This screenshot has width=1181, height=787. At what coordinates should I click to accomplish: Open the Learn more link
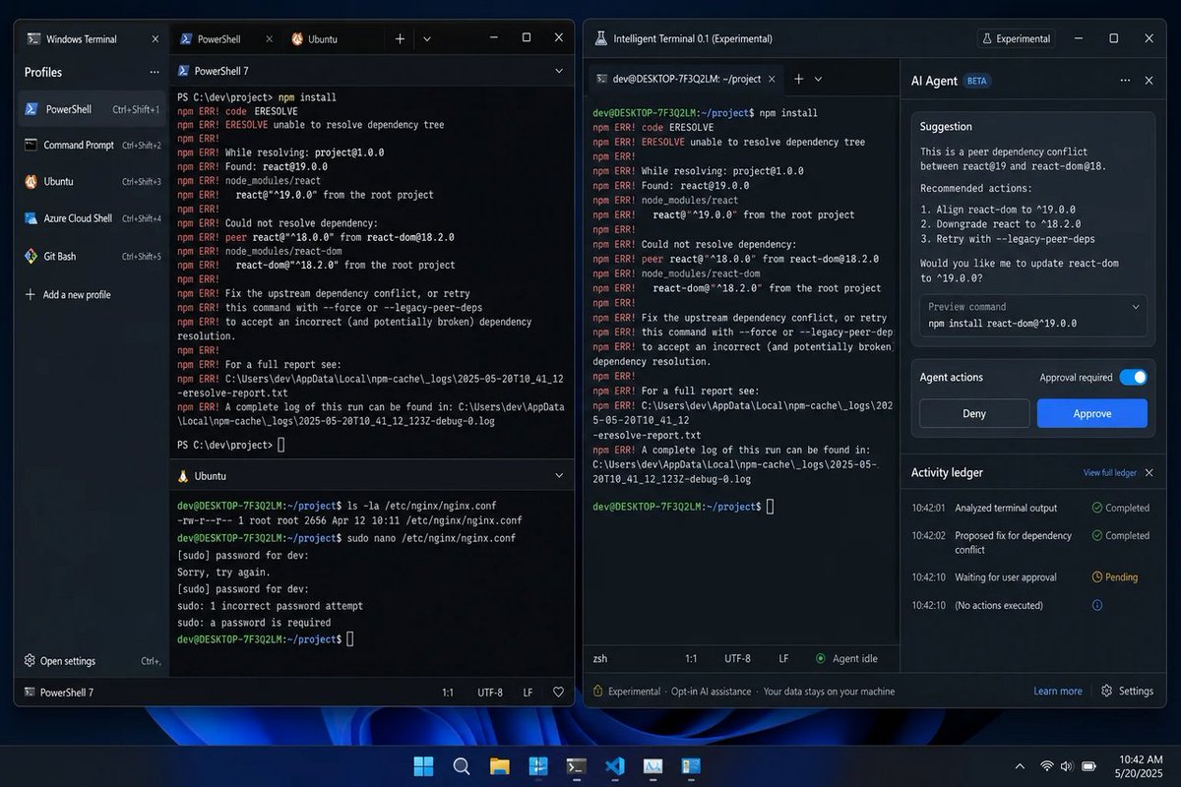1058,692
